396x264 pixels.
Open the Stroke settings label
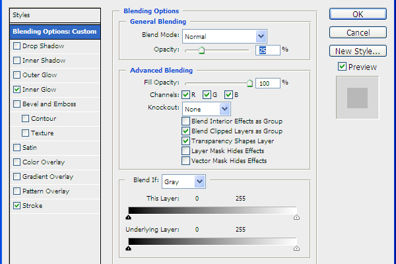[32, 206]
